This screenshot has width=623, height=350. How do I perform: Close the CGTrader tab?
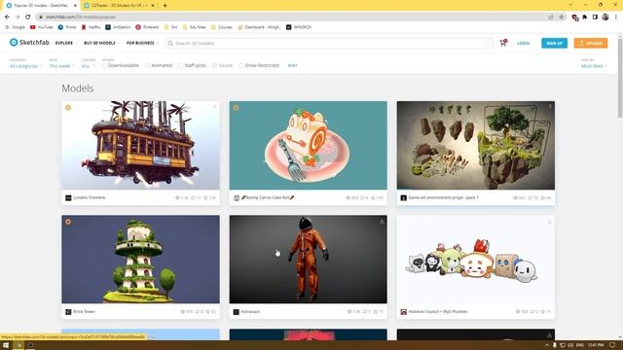pyautogui.click(x=153, y=6)
